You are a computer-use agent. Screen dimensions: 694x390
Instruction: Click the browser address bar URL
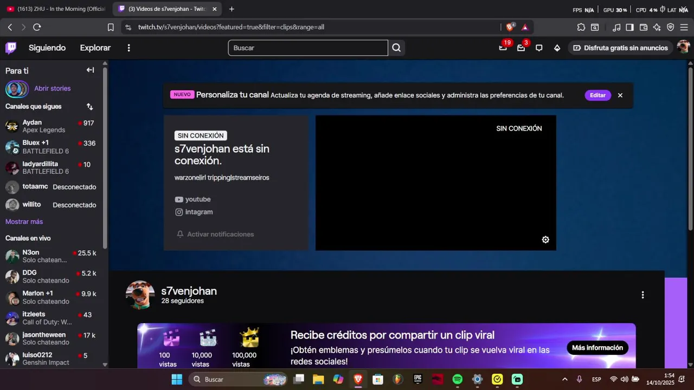point(231,27)
